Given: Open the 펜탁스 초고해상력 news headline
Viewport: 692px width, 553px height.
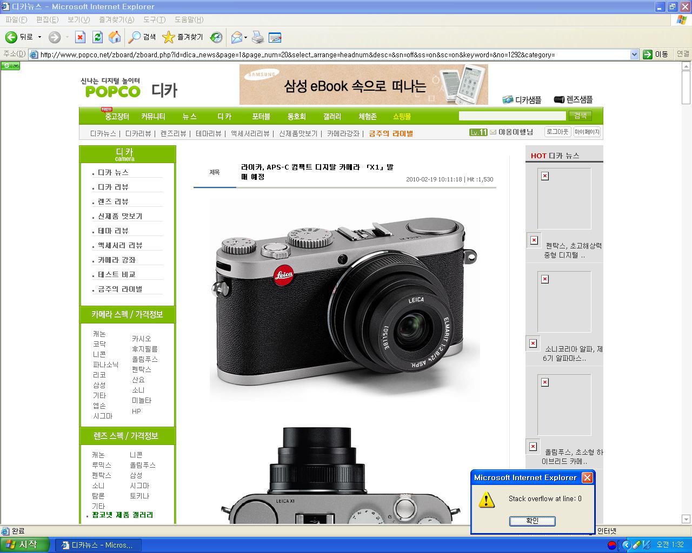Looking at the screenshot, I should [x=573, y=250].
